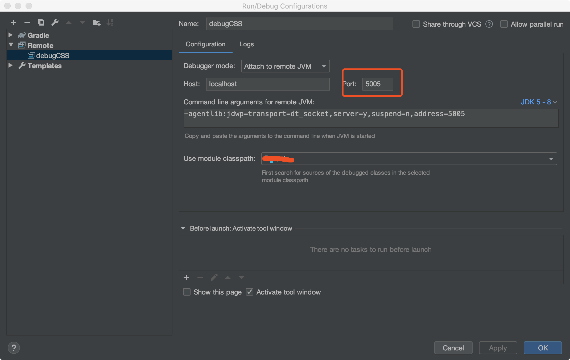This screenshot has height=360, width=570.
Task: Click the add new configuration plus icon
Action: point(13,22)
